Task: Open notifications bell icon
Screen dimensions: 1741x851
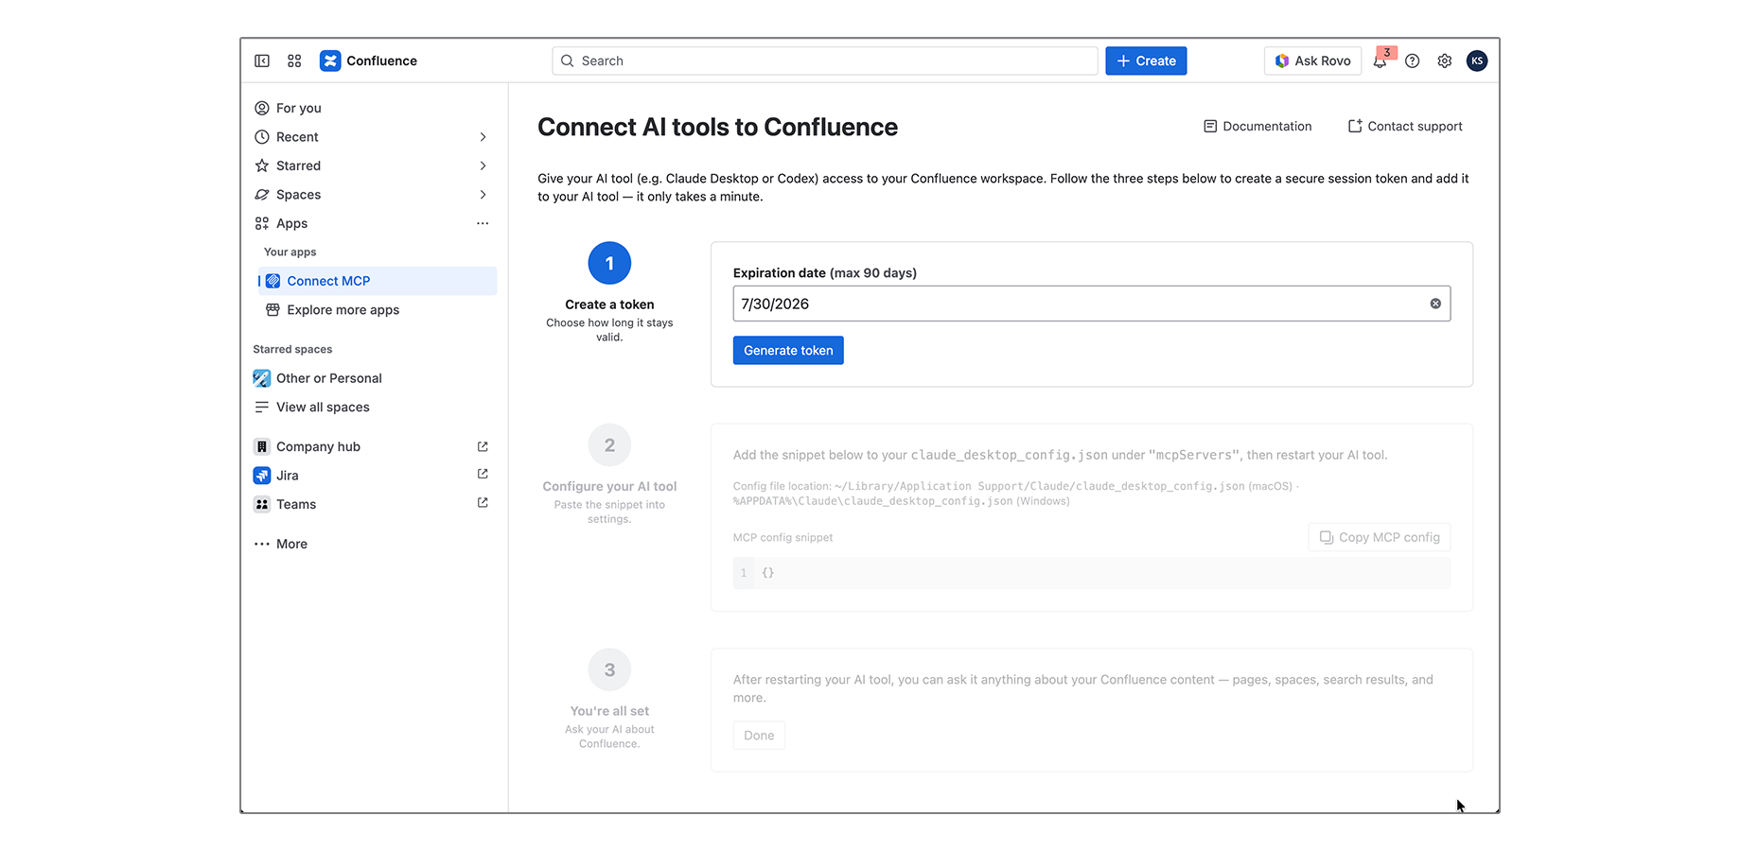Action: [1380, 61]
